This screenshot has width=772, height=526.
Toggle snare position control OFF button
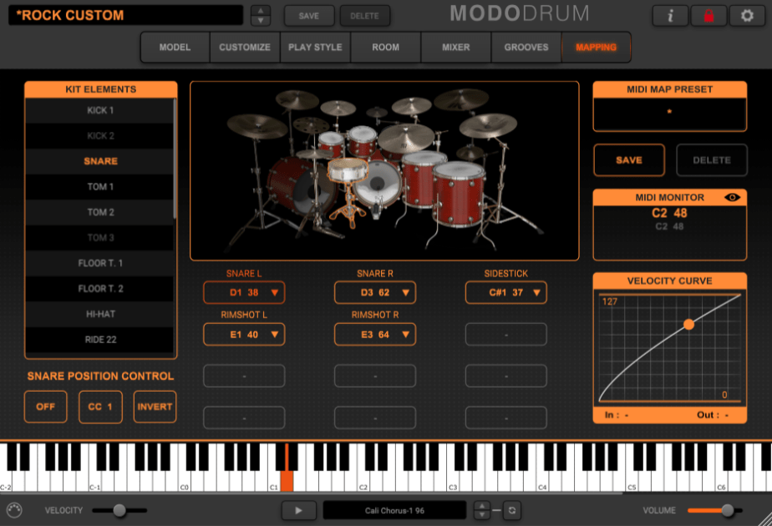pos(45,407)
